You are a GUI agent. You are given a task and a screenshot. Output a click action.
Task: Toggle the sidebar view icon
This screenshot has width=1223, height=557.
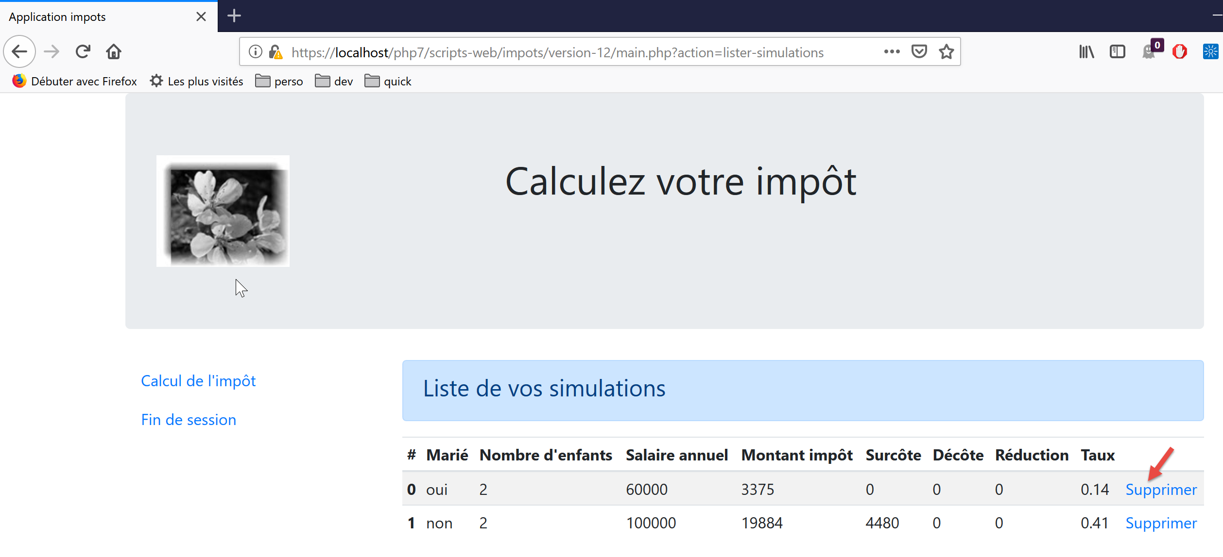pyautogui.click(x=1117, y=51)
